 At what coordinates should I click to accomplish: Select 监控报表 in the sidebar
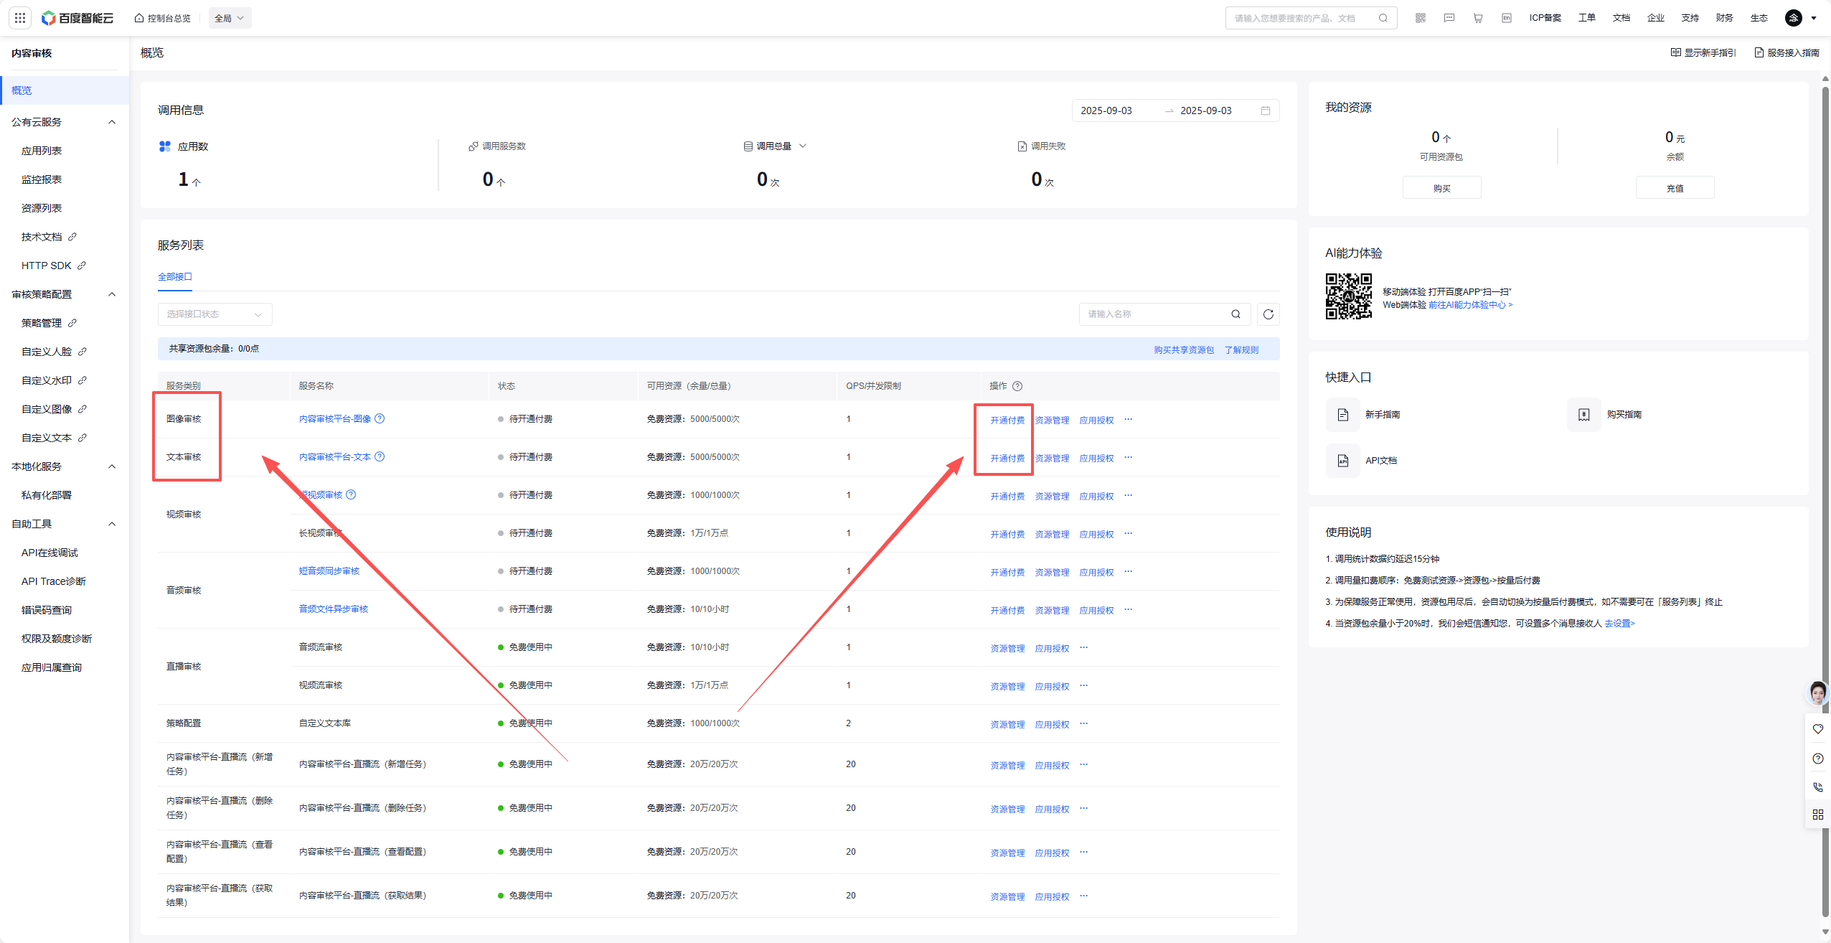[42, 179]
